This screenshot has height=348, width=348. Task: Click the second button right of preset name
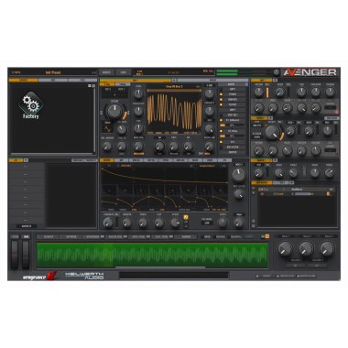(124, 72)
